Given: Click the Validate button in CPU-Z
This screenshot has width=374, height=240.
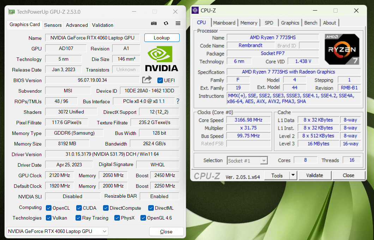Looking at the screenshot, I should click(314, 175).
